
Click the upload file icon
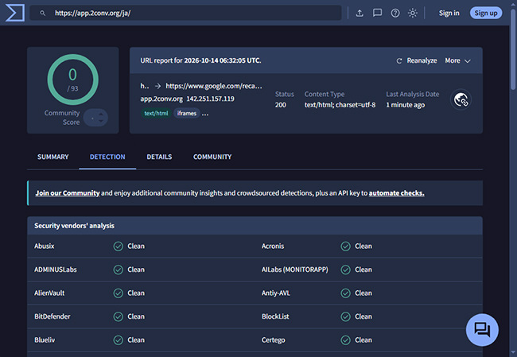(360, 14)
